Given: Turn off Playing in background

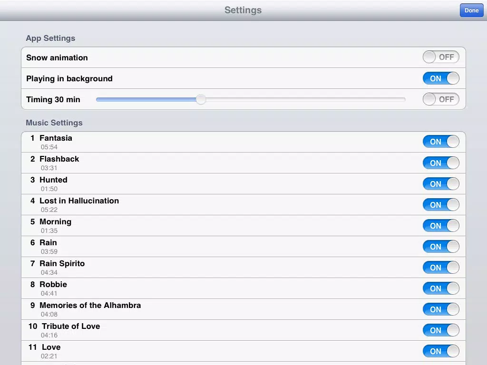Looking at the screenshot, I should coord(441,78).
